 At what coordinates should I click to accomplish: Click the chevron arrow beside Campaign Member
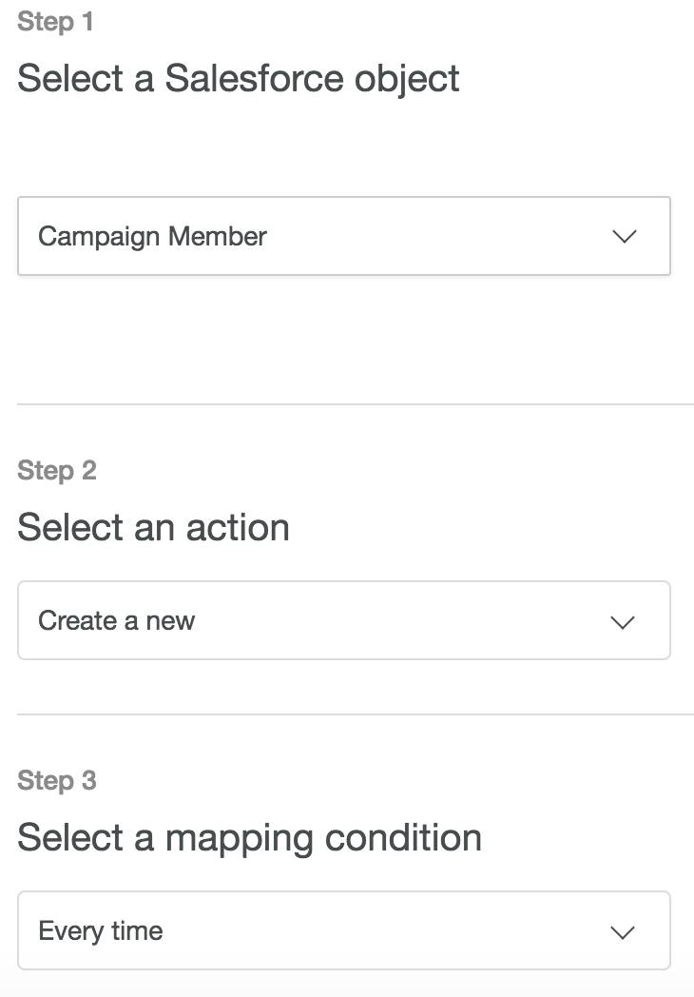pos(624,237)
